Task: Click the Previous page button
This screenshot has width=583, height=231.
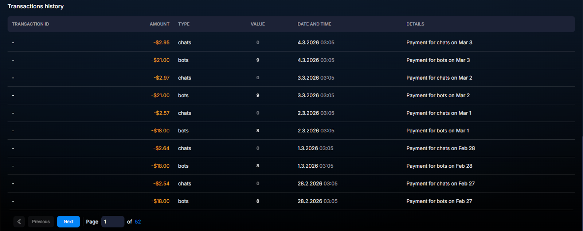Action: (x=41, y=222)
